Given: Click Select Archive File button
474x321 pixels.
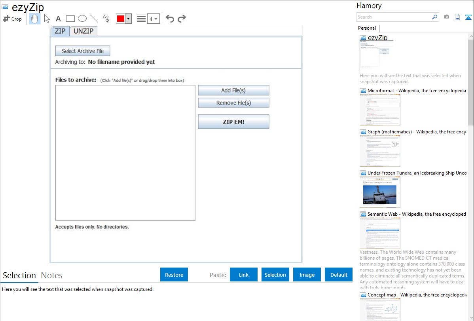Looking at the screenshot, I should (83, 51).
